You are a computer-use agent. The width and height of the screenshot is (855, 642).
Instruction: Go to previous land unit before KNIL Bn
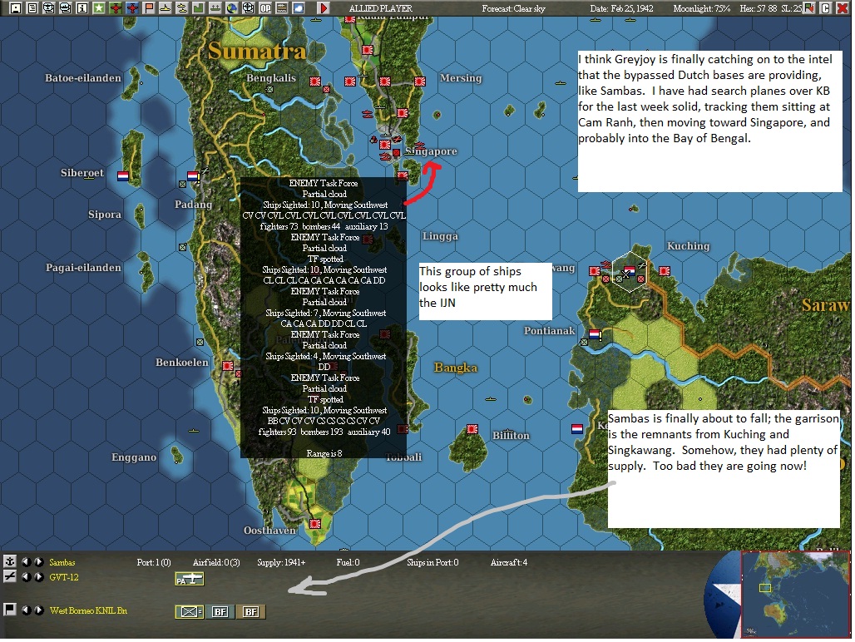click(26, 610)
